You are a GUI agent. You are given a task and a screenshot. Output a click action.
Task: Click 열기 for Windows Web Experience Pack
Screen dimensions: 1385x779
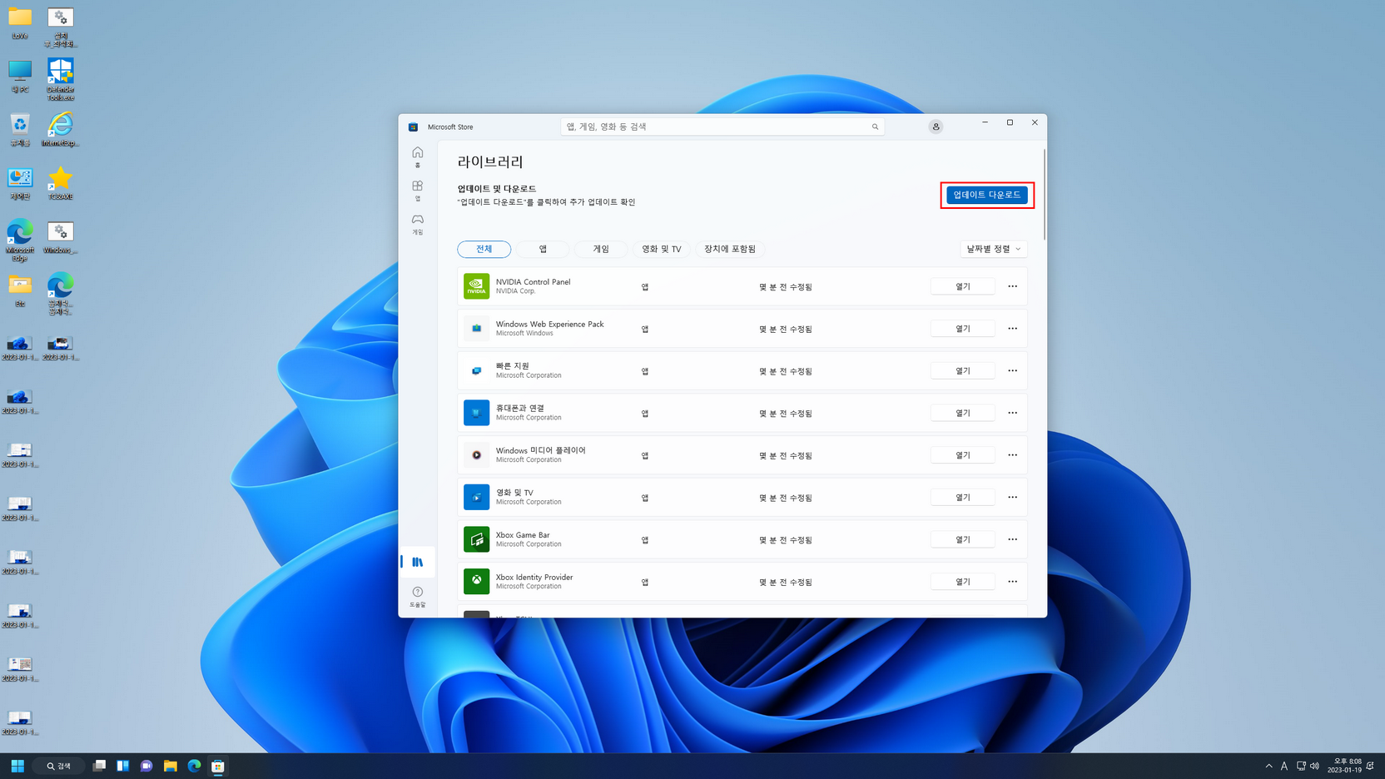962,329
